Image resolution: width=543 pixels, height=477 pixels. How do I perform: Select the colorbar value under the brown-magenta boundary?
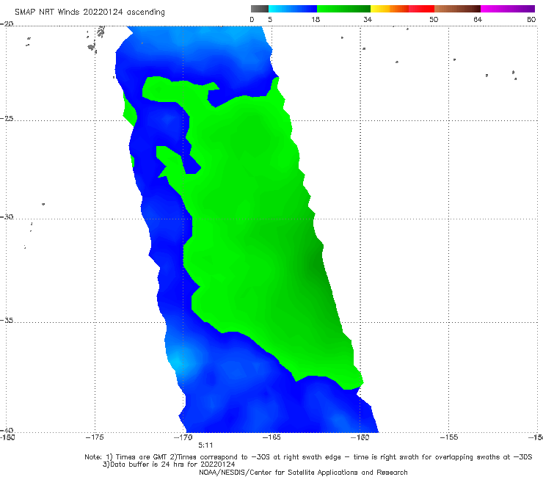(478, 19)
